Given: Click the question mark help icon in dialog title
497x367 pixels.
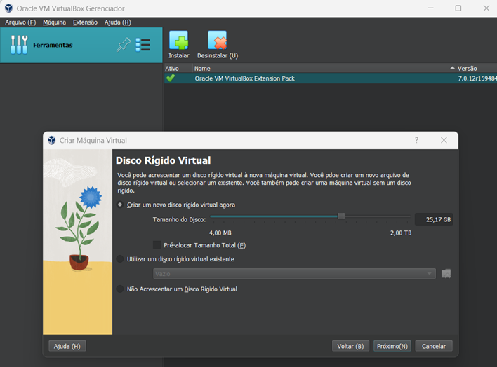Looking at the screenshot, I should pos(416,140).
